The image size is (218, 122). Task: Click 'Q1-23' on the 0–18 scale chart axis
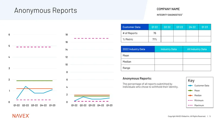click(x=110, y=105)
